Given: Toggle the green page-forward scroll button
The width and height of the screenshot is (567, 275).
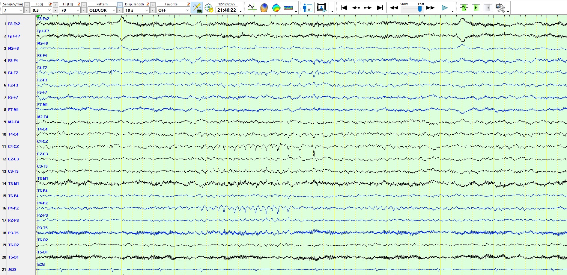Looking at the screenshot, I should point(476,8).
